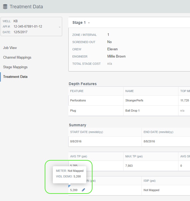Click the pencil edit icon next to 5,200
Screen dimensions: 190x201
coord(83,190)
